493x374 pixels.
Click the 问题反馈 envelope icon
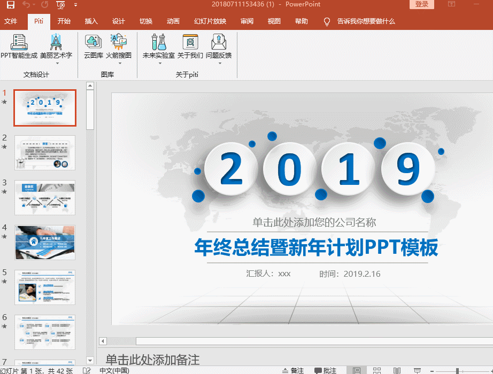[x=219, y=42]
